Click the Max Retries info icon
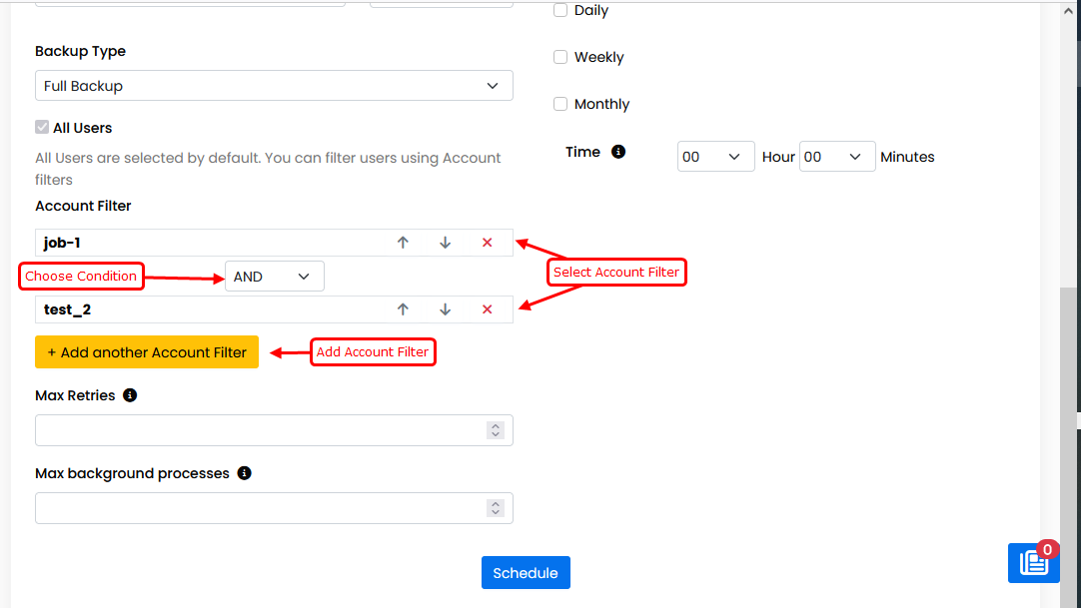1081x608 pixels. tap(130, 395)
